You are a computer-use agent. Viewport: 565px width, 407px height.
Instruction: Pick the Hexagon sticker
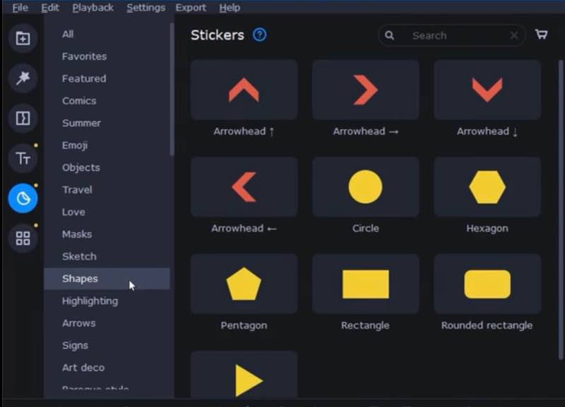coord(487,187)
